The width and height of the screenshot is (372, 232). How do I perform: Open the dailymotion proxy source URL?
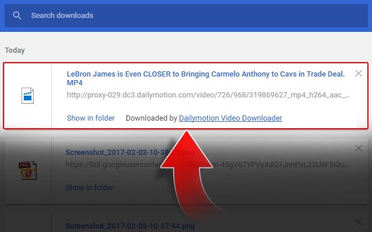point(208,95)
